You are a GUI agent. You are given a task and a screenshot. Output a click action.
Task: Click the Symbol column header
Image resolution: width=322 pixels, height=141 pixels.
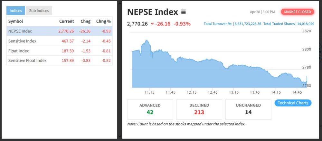click(x=15, y=21)
